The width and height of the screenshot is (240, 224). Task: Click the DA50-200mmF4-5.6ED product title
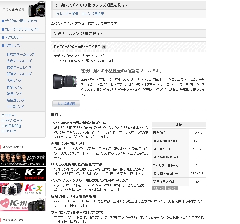(x=77, y=47)
